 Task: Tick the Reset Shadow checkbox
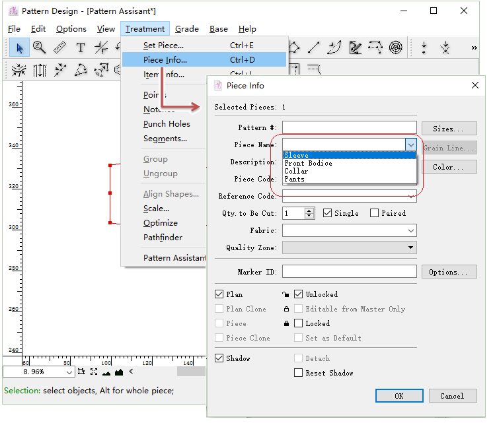tap(299, 373)
